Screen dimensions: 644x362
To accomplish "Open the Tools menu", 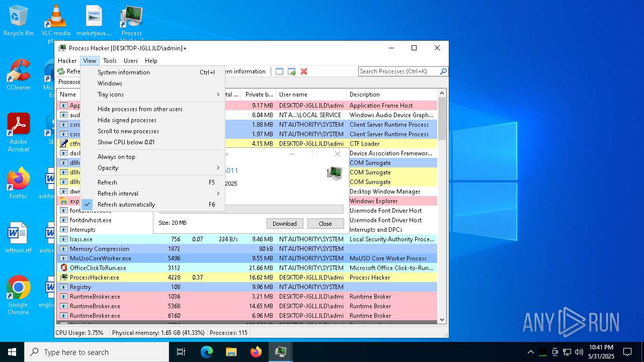I will [110, 61].
